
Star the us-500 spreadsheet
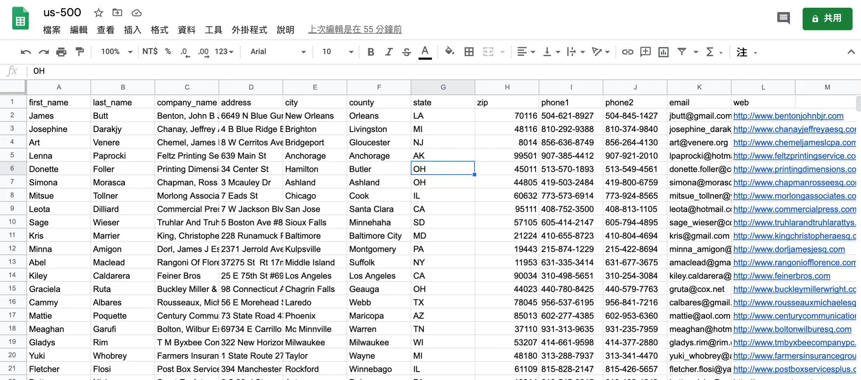(x=99, y=13)
